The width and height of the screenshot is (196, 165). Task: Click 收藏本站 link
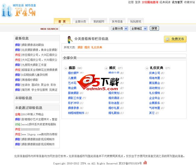[189, 2]
